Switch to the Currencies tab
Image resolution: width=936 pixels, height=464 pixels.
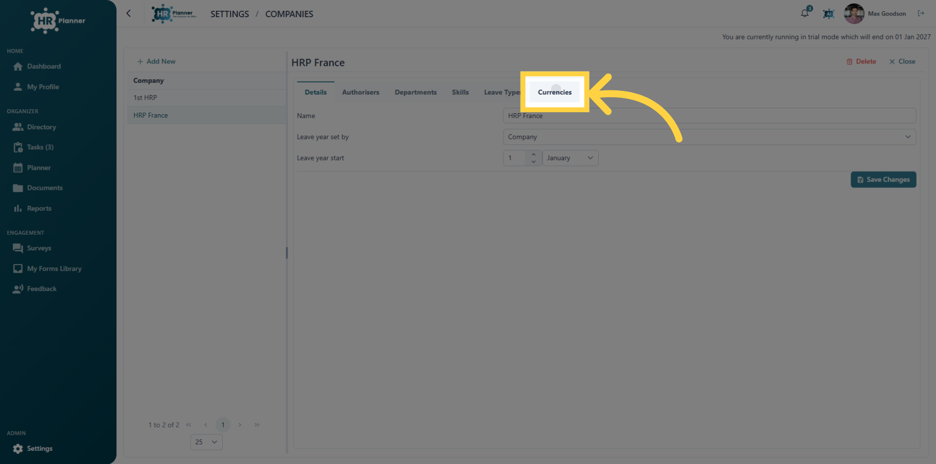(555, 92)
